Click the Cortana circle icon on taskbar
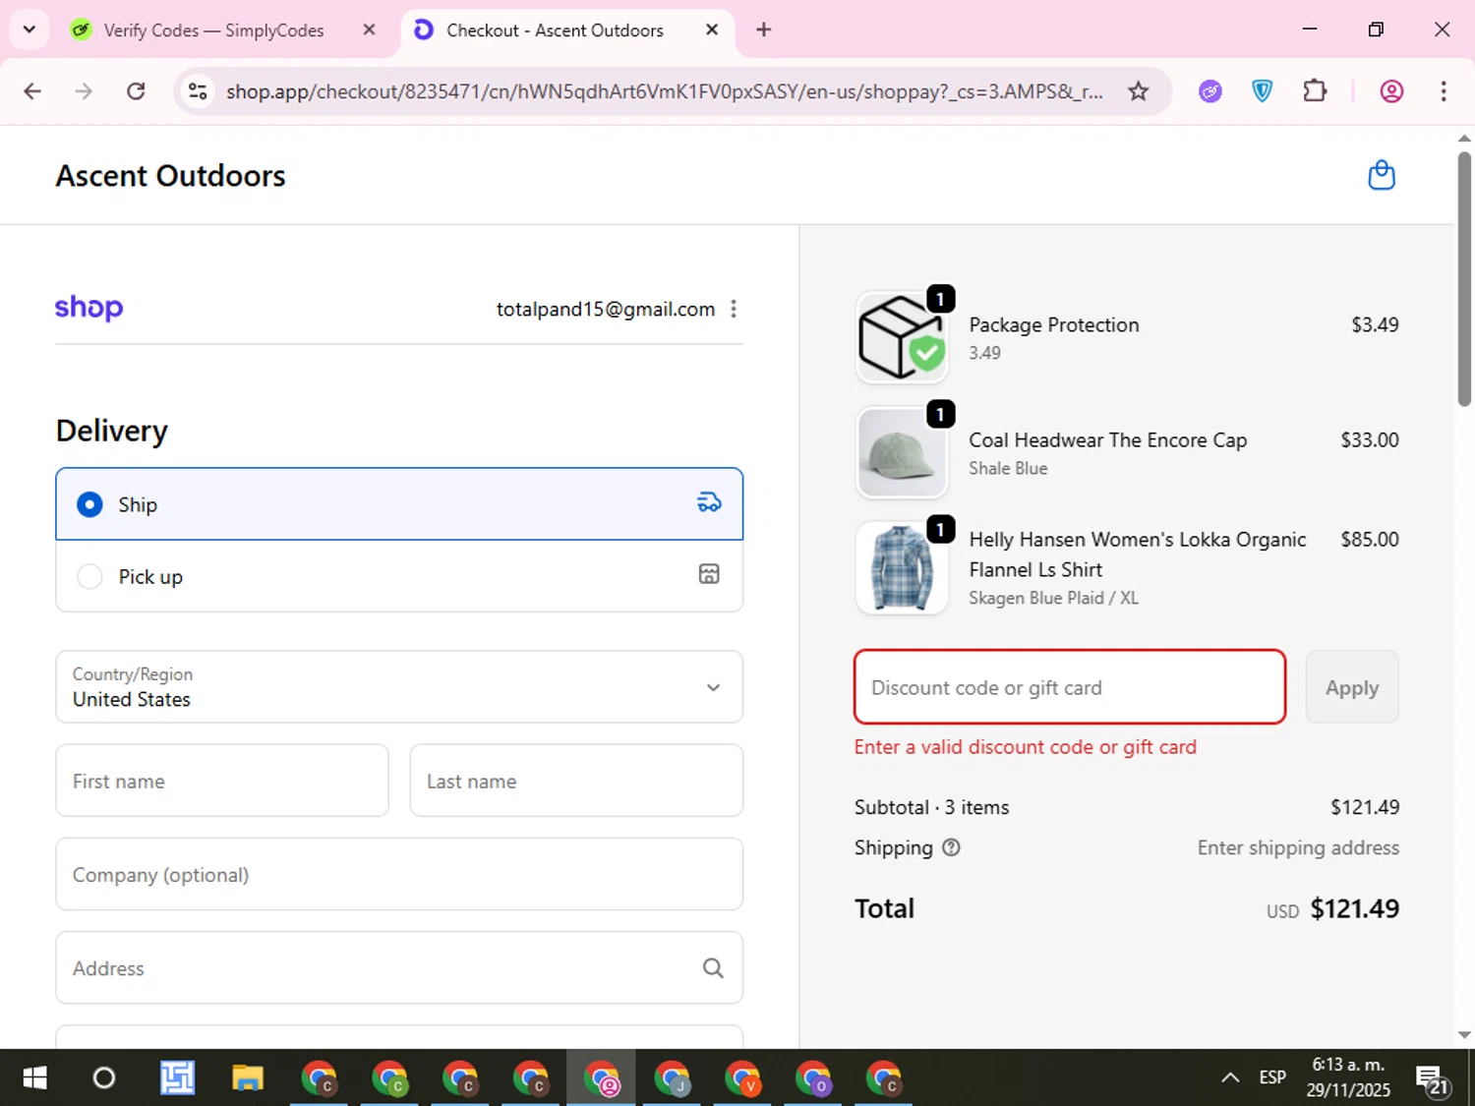The height and width of the screenshot is (1106, 1475). click(104, 1078)
